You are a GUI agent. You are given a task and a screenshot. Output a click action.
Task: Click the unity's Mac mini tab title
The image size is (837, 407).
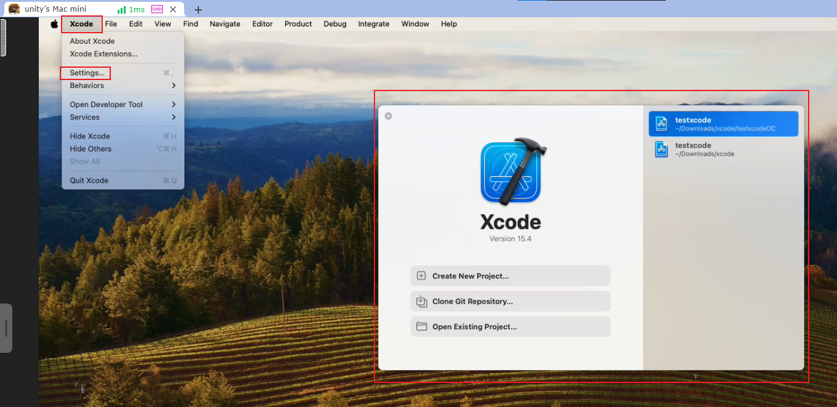(55, 9)
